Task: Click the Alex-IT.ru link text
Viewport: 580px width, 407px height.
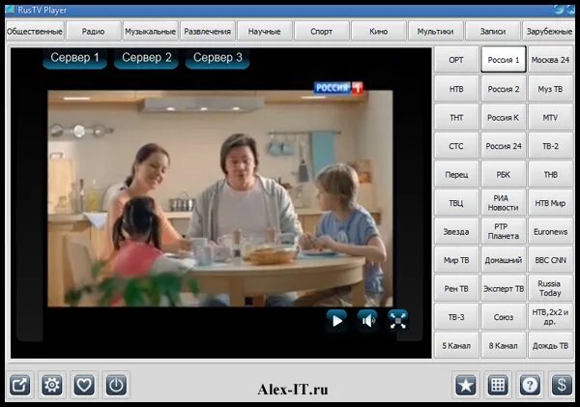Action: point(293,390)
